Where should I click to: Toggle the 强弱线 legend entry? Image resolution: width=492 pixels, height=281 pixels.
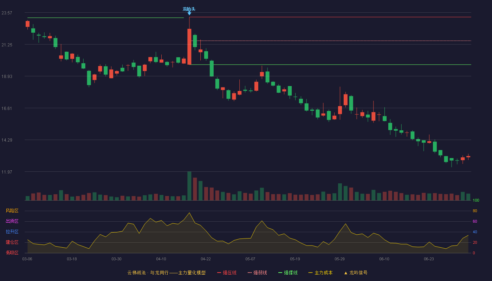tap(257, 273)
